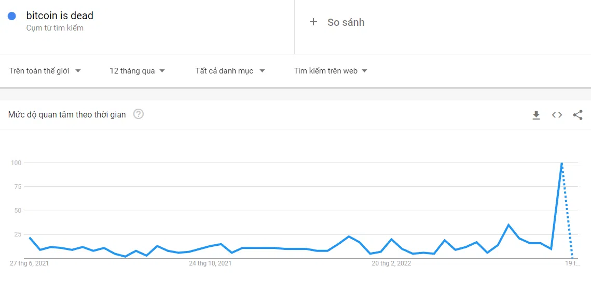
Task: Open the embed code icon
Action: [x=557, y=115]
